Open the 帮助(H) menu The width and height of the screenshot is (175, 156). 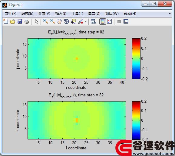coord(130,14)
